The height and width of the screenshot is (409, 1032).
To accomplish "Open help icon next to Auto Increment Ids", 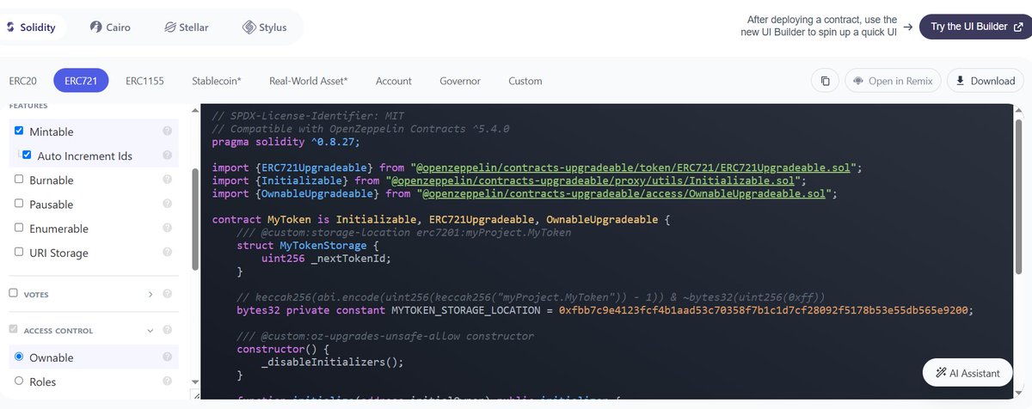I will [x=168, y=156].
